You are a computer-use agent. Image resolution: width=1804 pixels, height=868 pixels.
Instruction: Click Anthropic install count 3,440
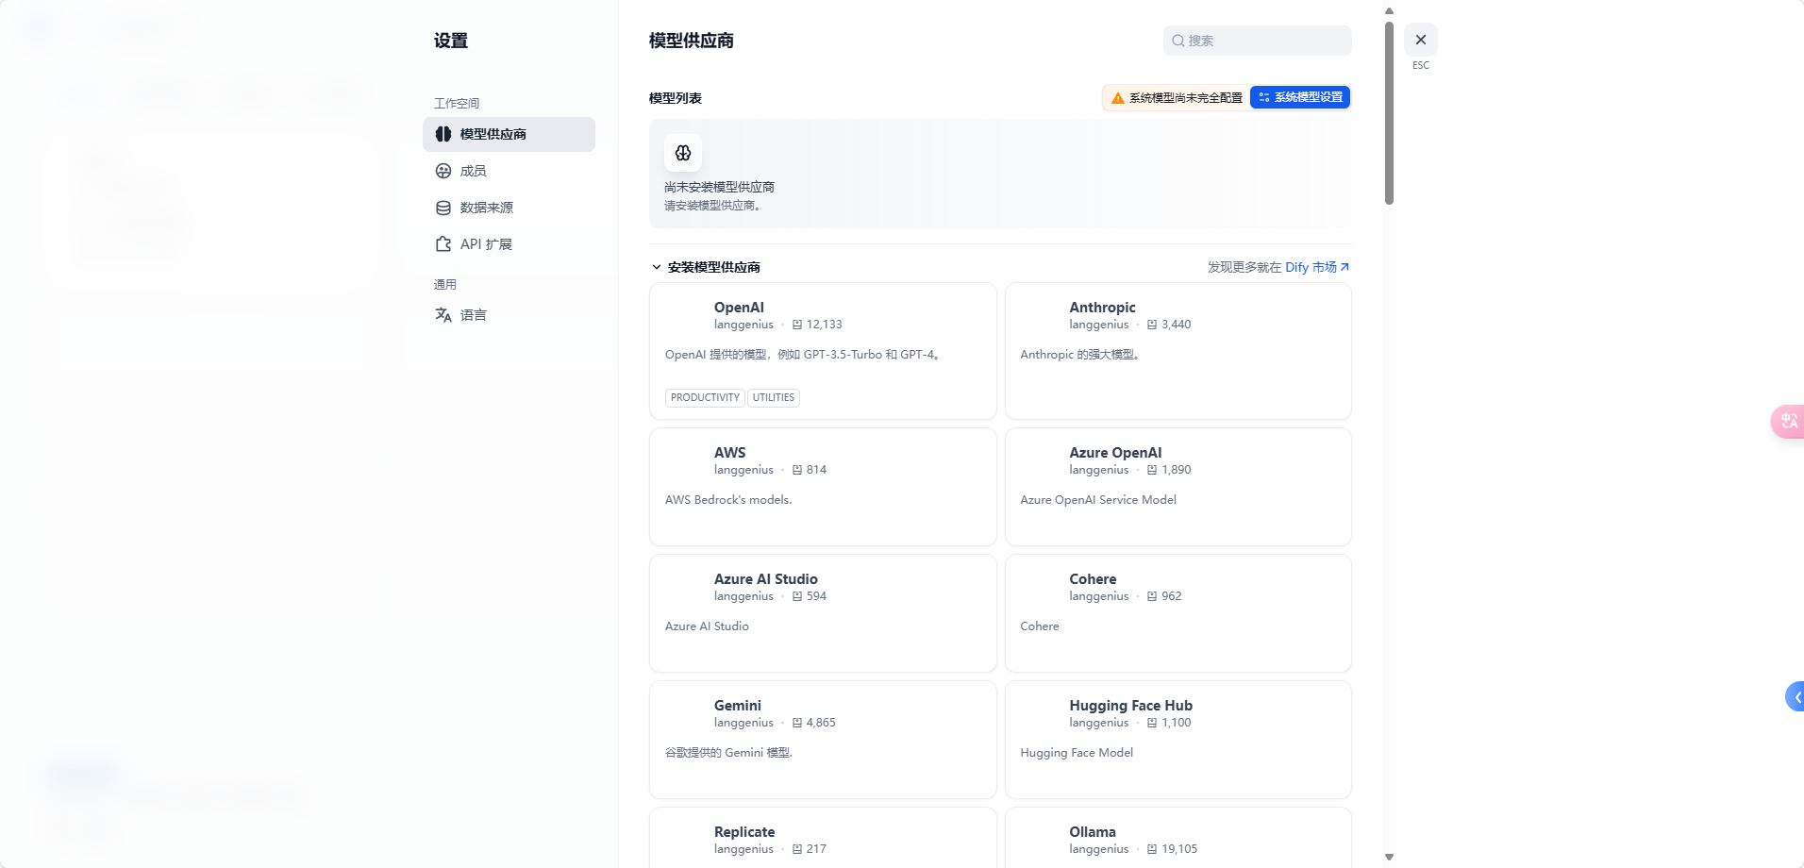coord(1169,325)
